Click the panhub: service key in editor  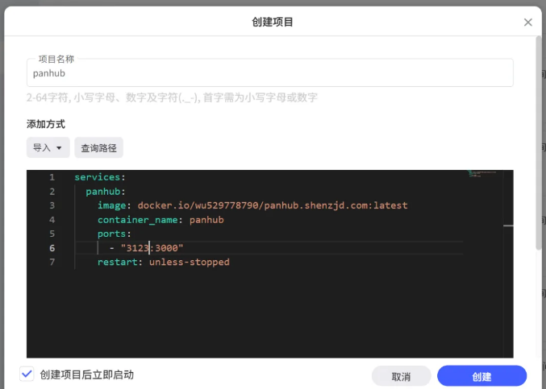(x=106, y=192)
